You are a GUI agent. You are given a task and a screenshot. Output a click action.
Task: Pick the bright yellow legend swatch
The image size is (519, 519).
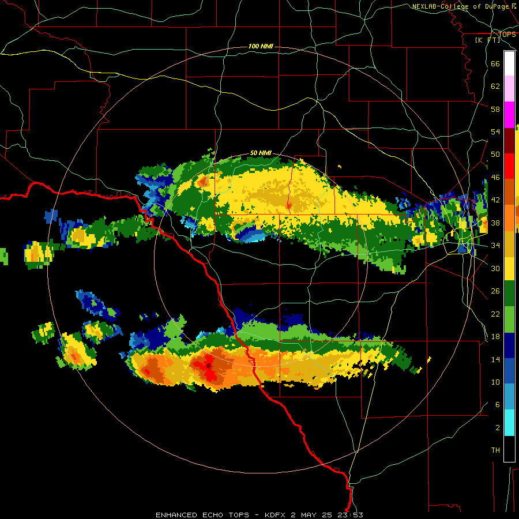click(x=509, y=269)
